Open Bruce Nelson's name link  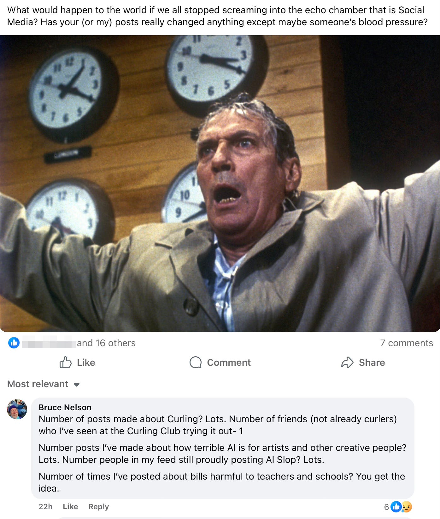[65, 407]
